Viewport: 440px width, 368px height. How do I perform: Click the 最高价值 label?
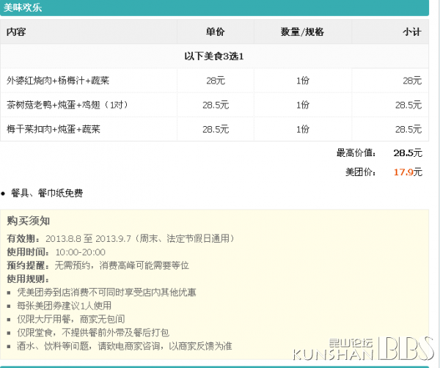point(356,153)
